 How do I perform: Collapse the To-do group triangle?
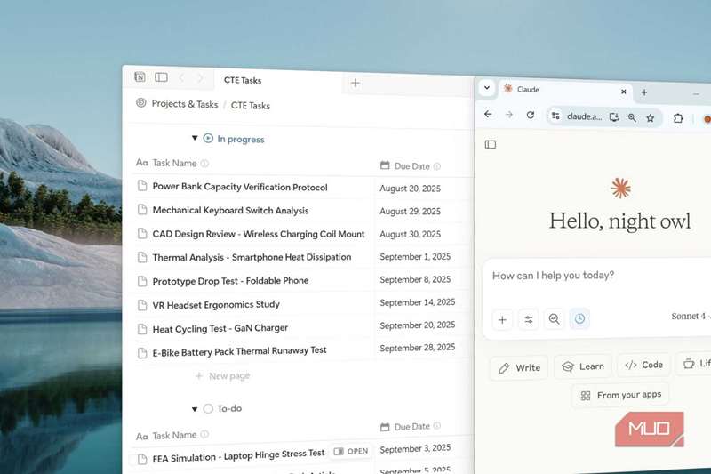(x=195, y=409)
